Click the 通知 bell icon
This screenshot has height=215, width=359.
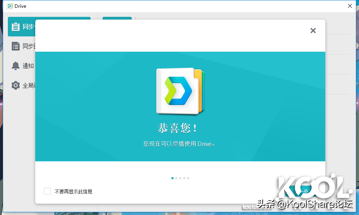click(x=16, y=66)
